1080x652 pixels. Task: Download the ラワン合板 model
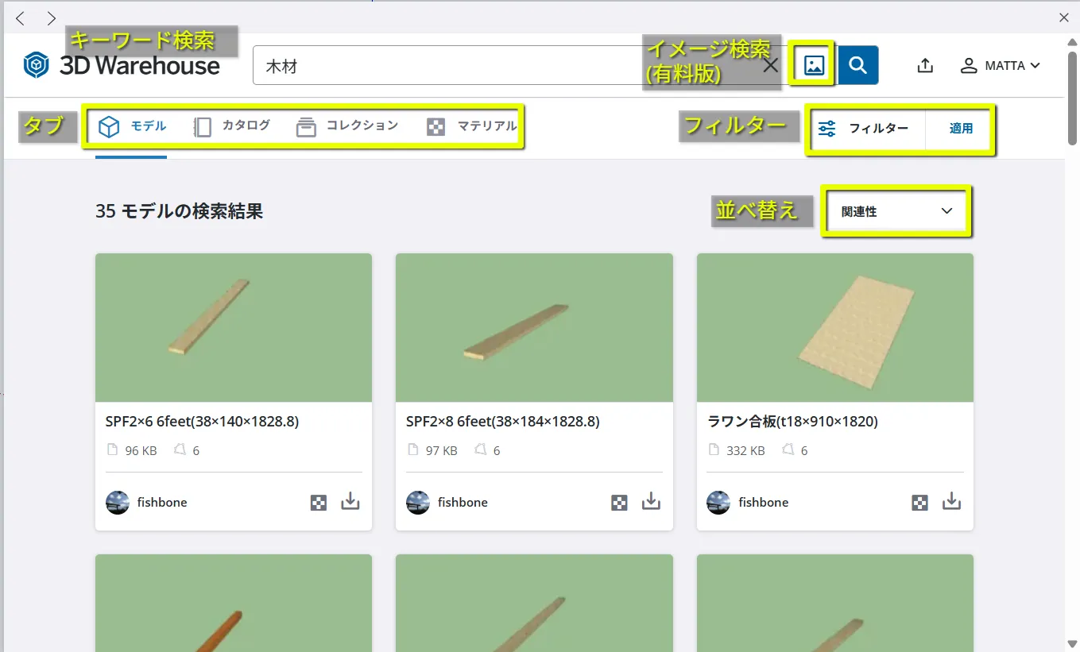click(952, 502)
